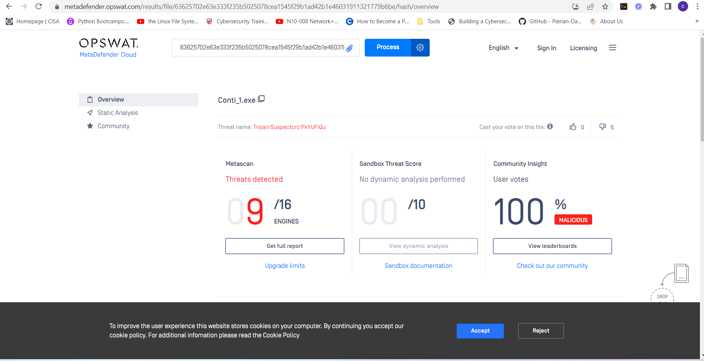Vote thumbs down on this file
The image size is (704, 361).
602,127
